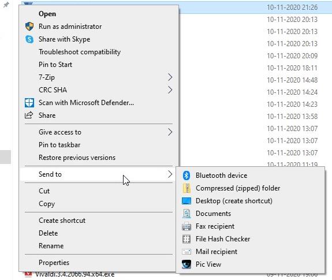Click the date 10-11-2020 18:11

[292, 68]
